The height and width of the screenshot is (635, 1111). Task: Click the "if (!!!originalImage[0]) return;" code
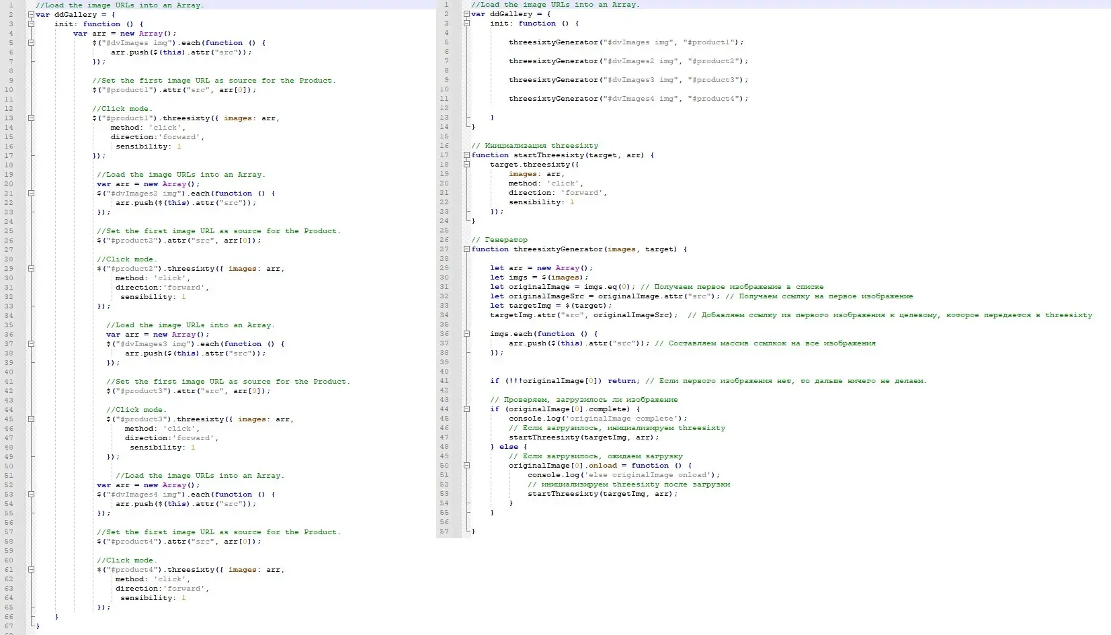[565, 381]
